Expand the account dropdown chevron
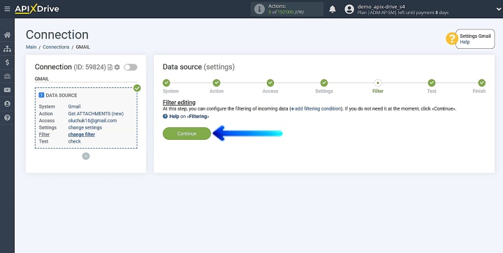The height and width of the screenshot is (253, 503). (498, 10)
